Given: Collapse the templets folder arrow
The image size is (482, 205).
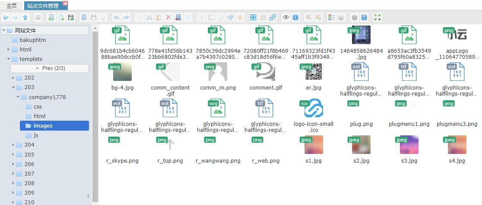Looking at the screenshot, I should [8, 59].
